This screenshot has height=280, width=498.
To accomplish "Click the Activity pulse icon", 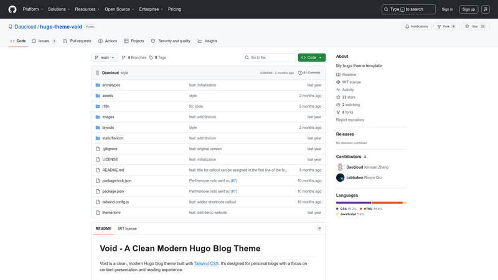I will point(338,90).
